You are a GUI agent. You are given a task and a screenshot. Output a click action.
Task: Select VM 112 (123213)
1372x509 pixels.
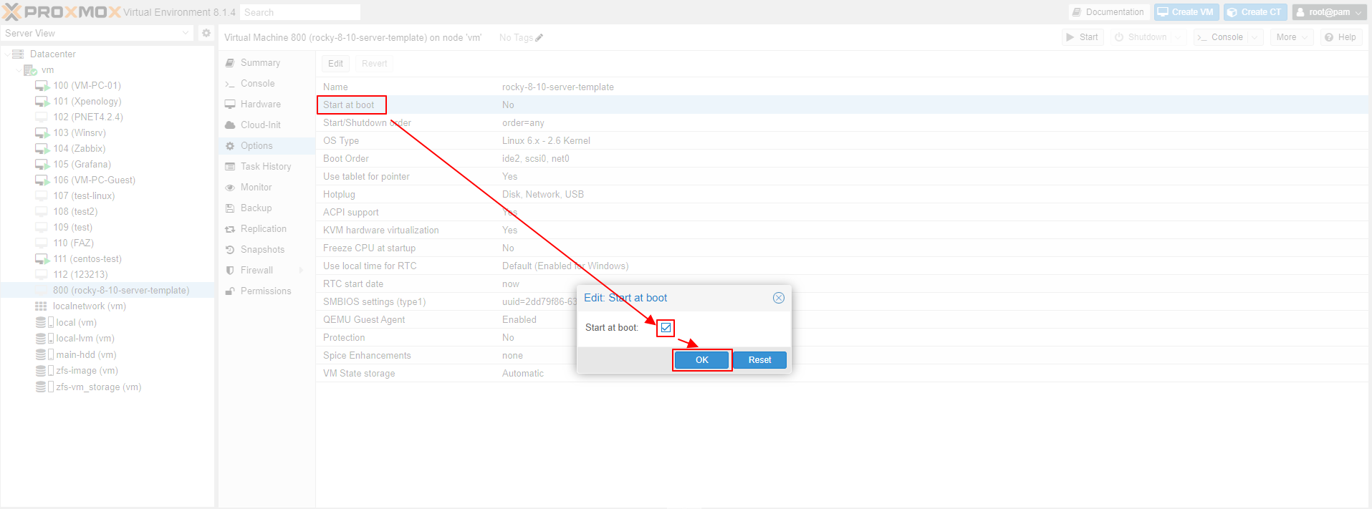click(80, 275)
